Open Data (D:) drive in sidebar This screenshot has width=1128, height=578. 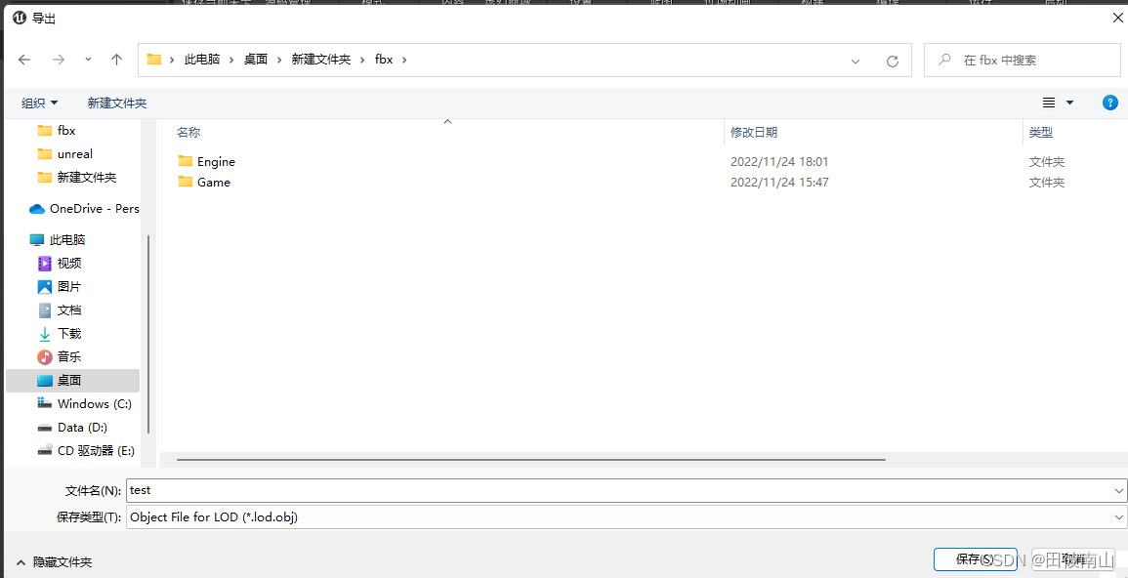point(72,427)
